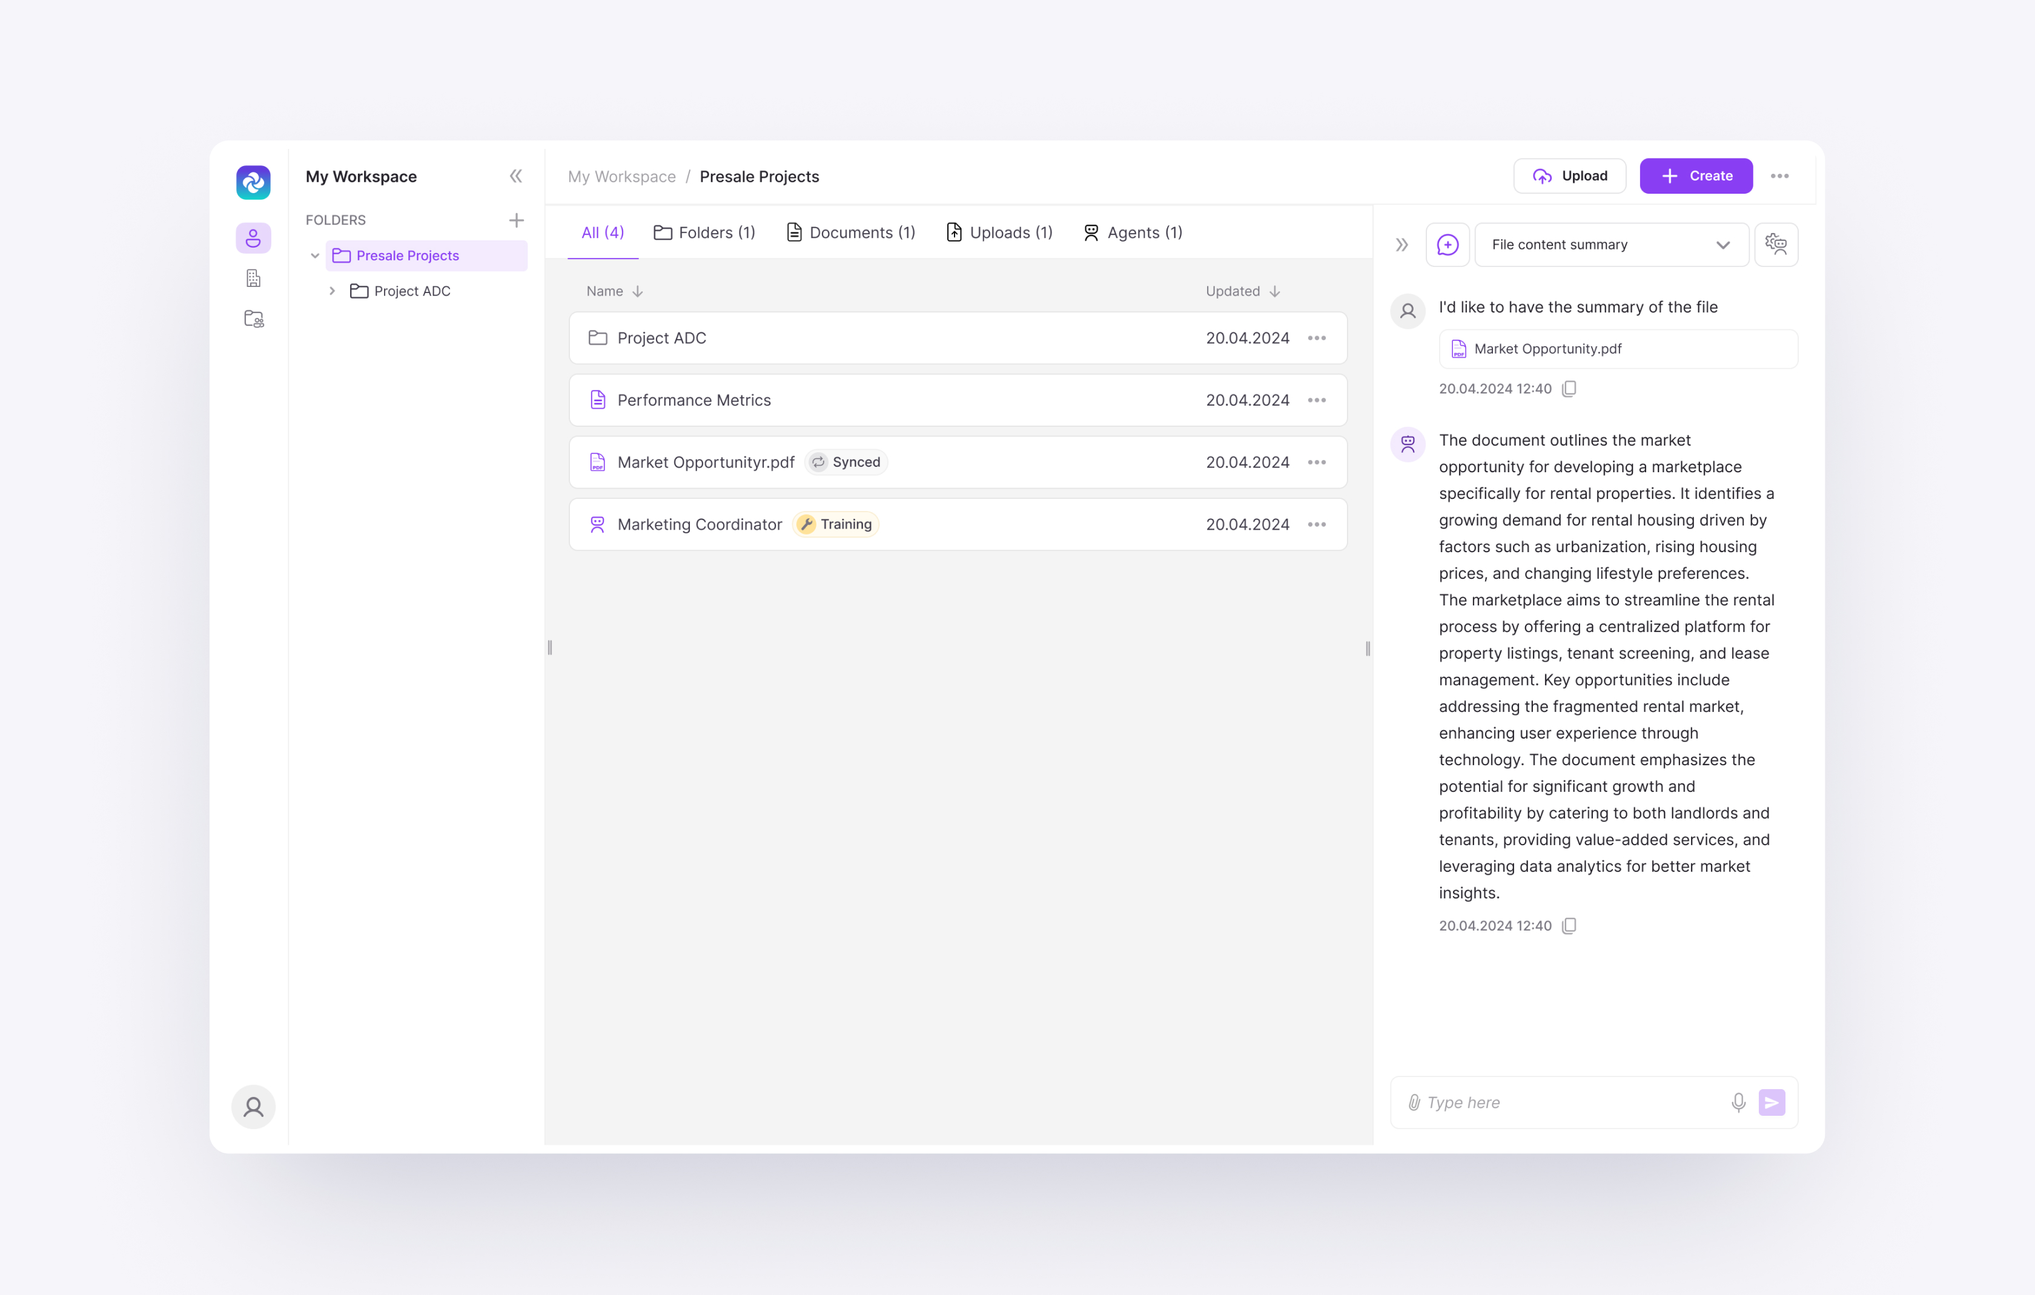Open the agent settings icon beside the dropdown
This screenshot has height=1295, width=2035.
1776,244
